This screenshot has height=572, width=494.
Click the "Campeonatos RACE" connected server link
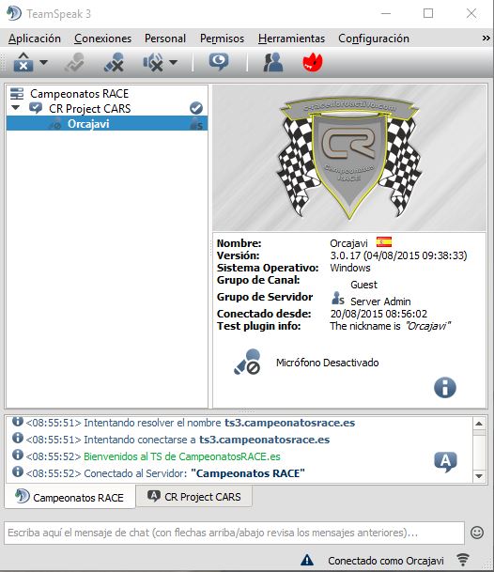[x=248, y=473]
